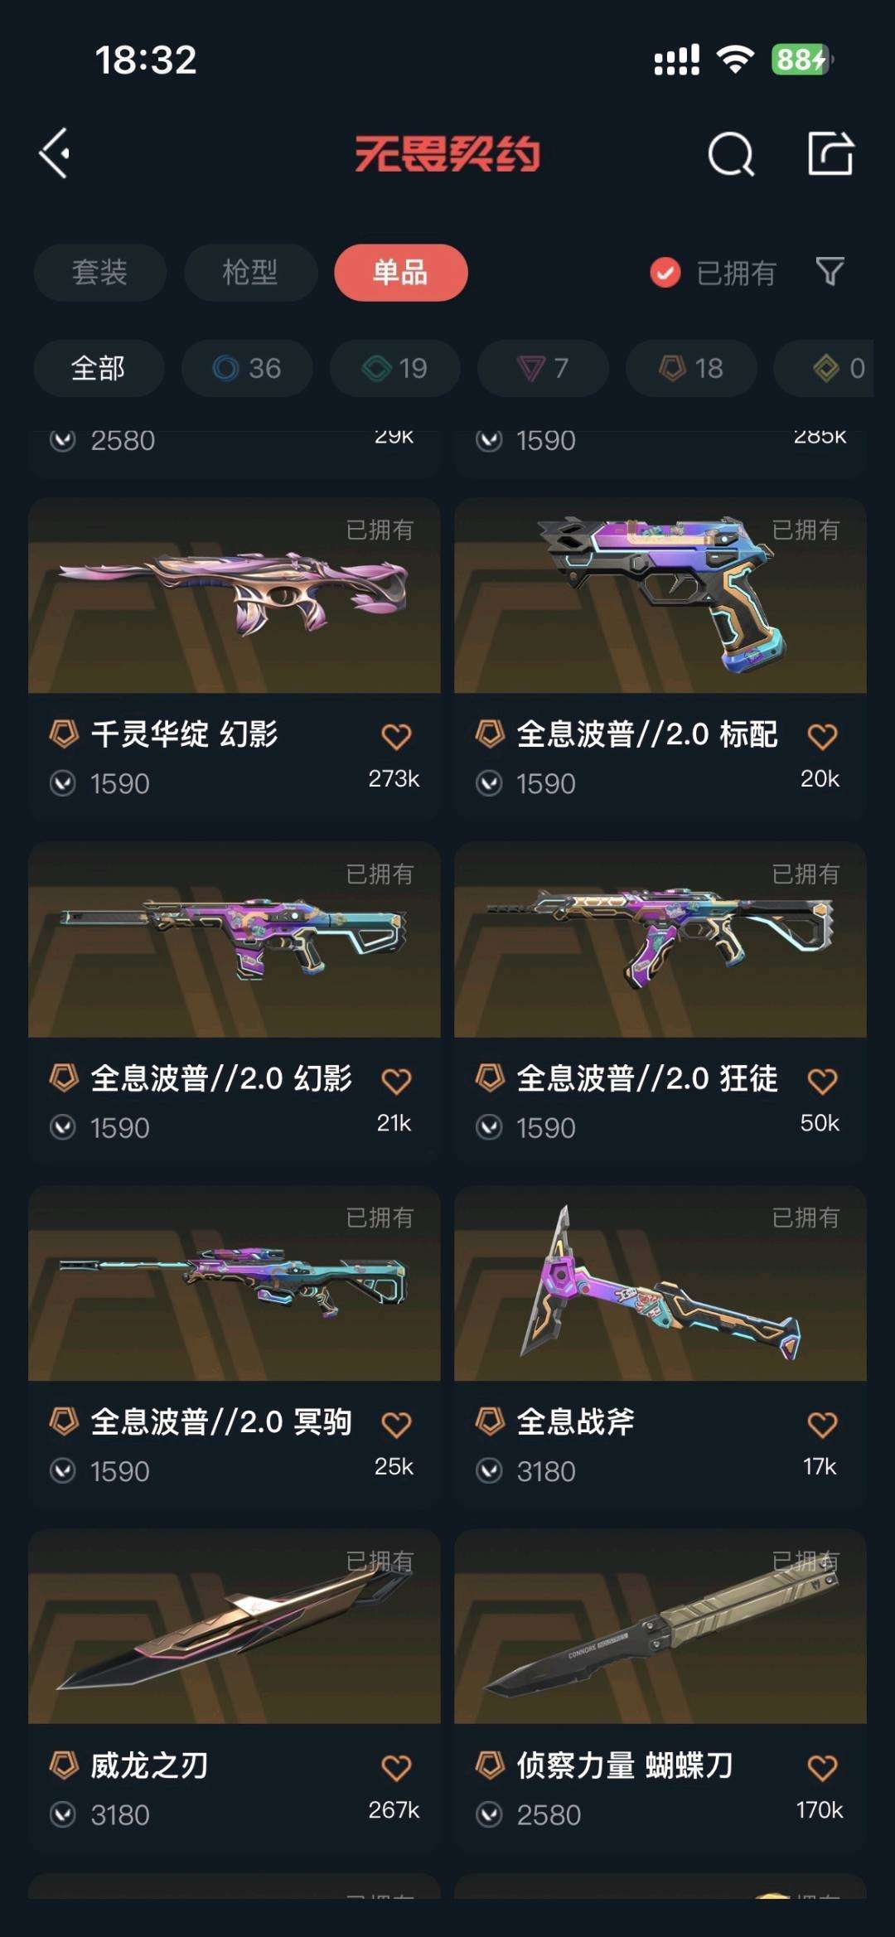The height and width of the screenshot is (1937, 895).
Task: Switch to the 枪型 tab
Action: click(x=250, y=272)
